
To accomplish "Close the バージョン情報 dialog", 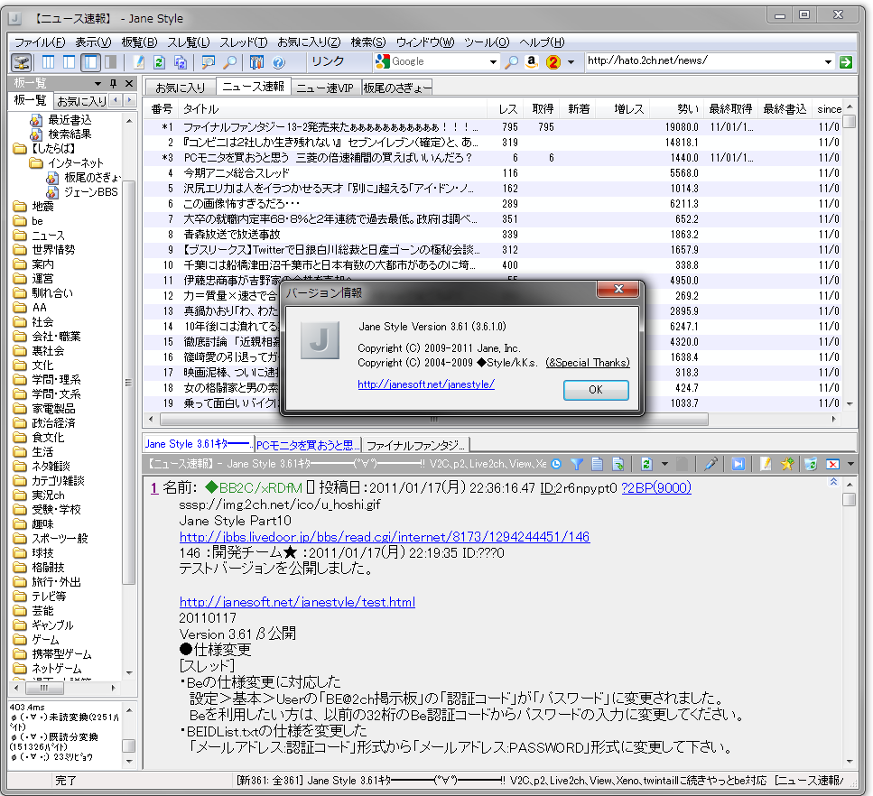I will [618, 289].
